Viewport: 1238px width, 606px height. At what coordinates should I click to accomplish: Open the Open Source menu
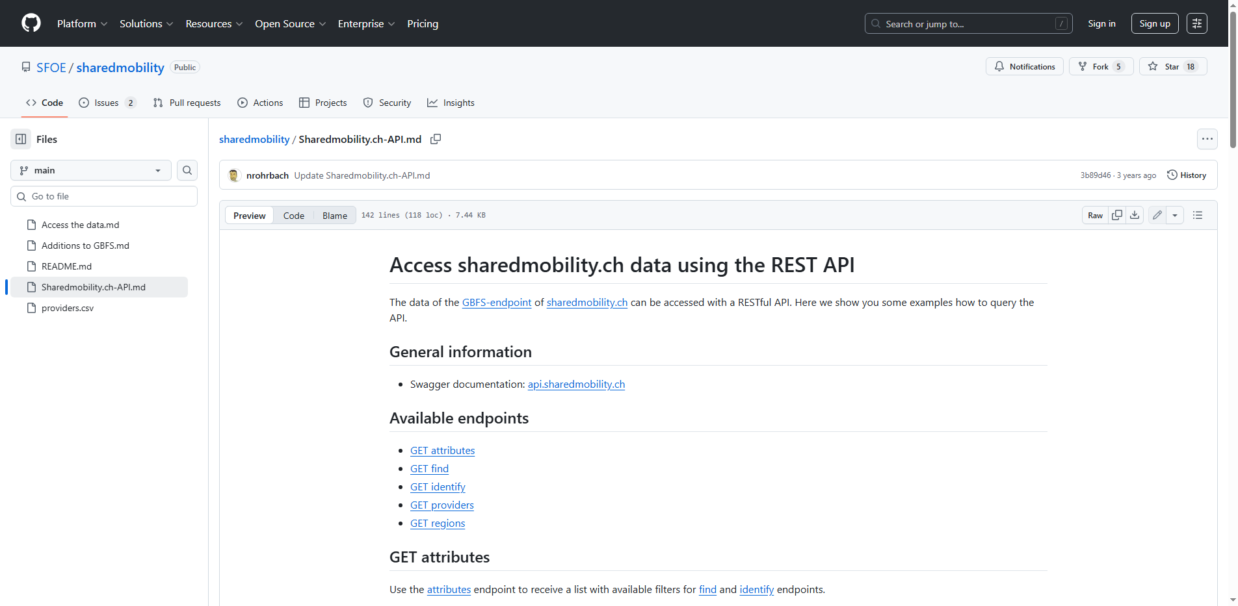[290, 23]
